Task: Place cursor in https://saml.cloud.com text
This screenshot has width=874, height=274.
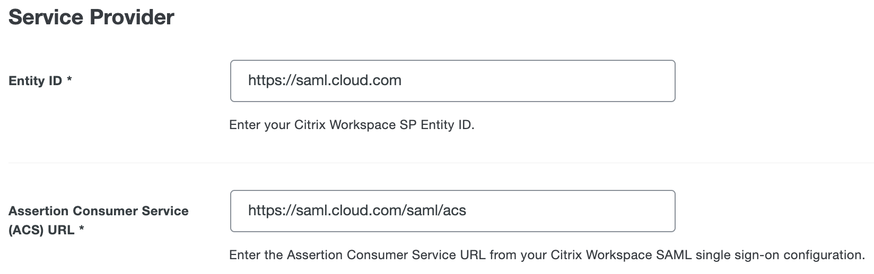Action: click(x=325, y=80)
